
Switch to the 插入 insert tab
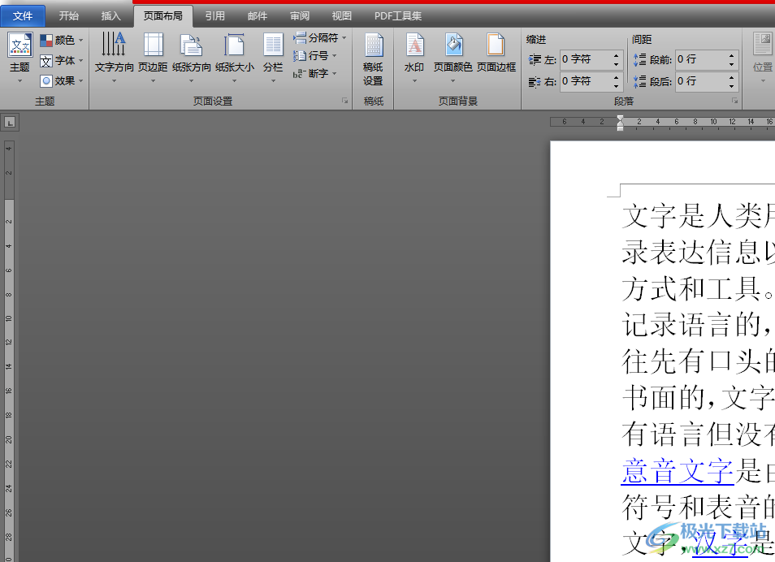click(110, 16)
